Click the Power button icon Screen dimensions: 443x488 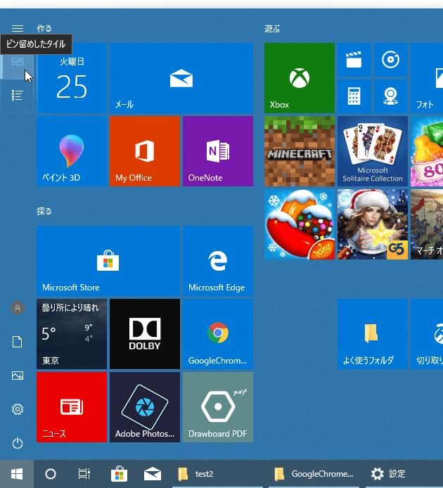(x=18, y=443)
